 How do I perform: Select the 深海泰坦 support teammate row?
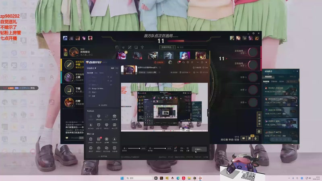73,52
